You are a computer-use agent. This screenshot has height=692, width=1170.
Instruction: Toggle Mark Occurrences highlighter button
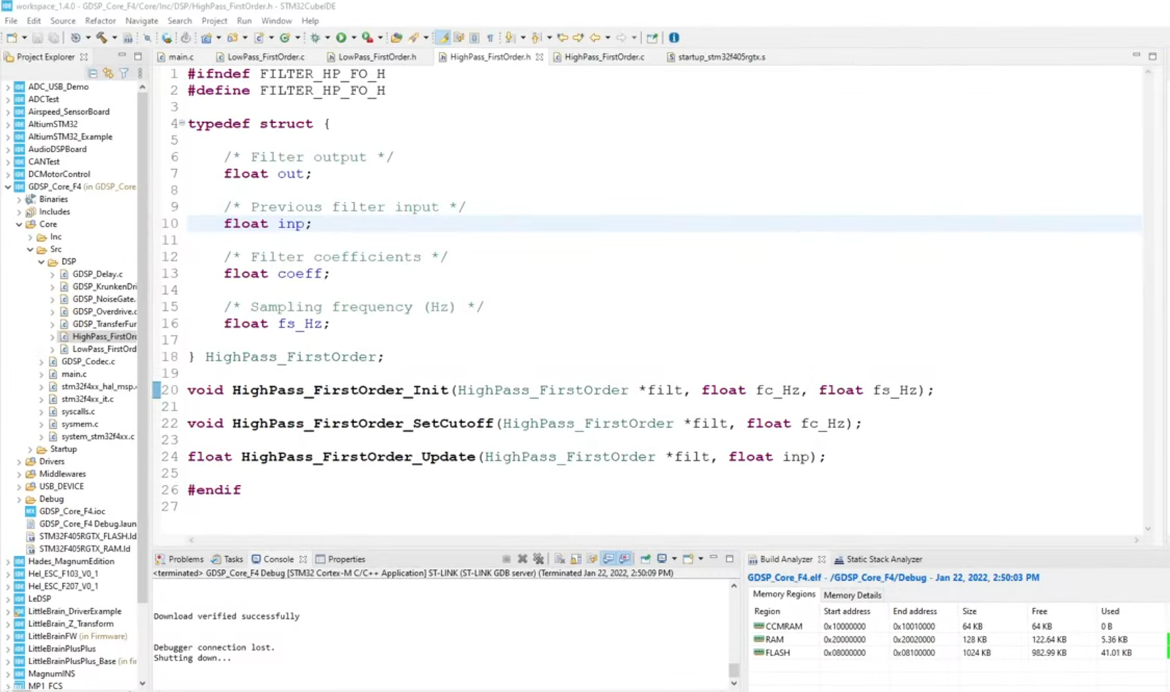tap(443, 37)
